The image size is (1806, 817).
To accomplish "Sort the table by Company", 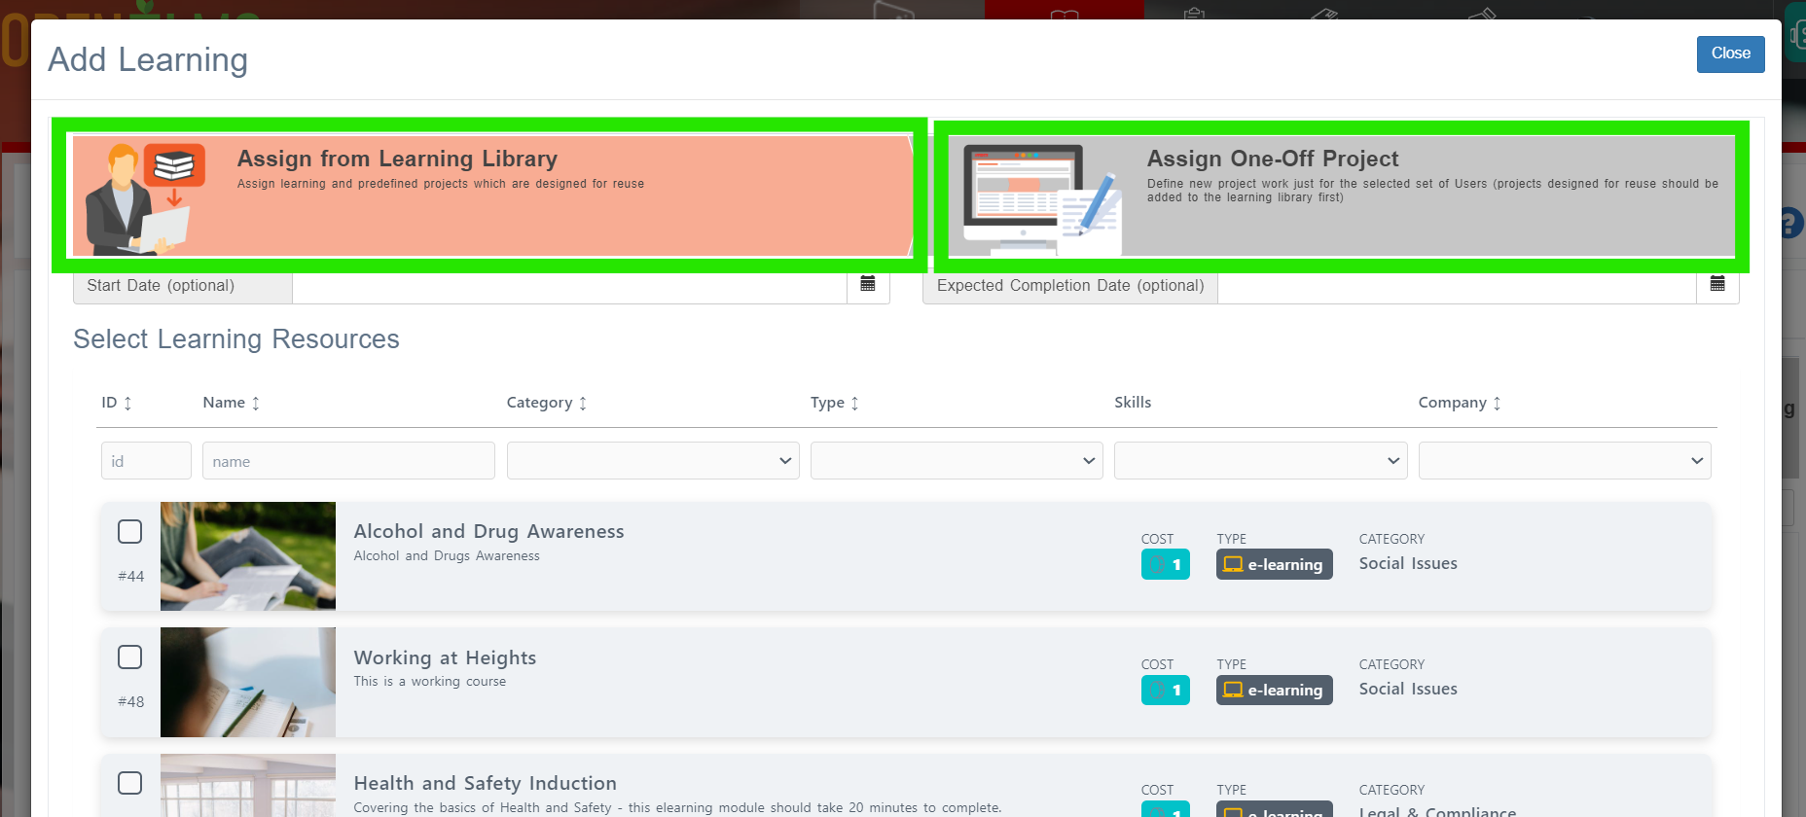I will (1460, 403).
